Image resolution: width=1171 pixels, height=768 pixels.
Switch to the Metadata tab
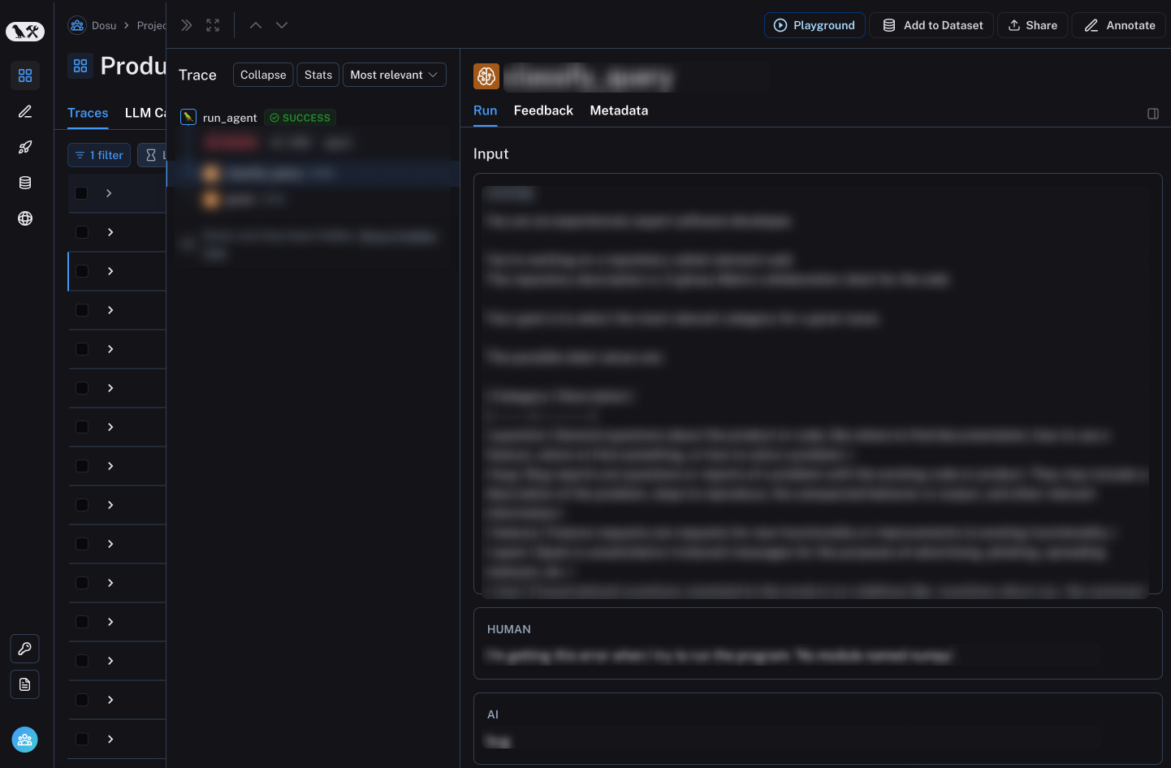(619, 110)
